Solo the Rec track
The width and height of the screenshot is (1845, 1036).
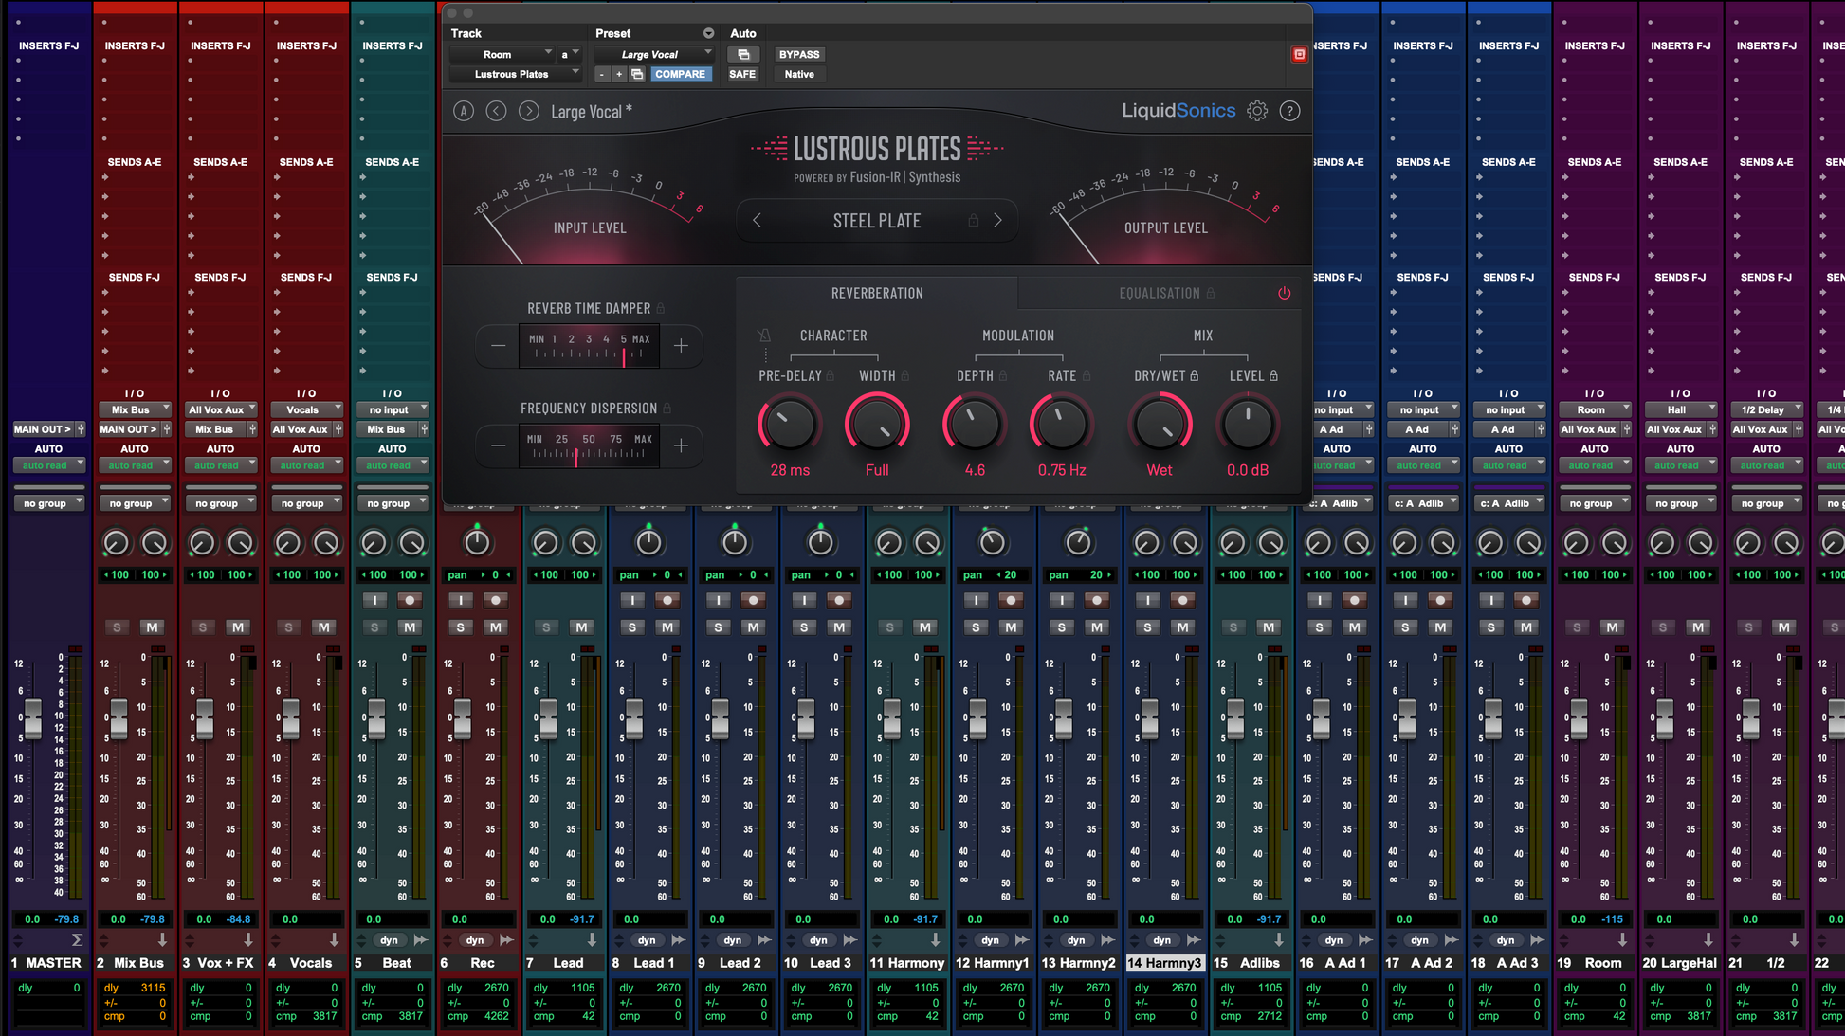pyautogui.click(x=461, y=627)
